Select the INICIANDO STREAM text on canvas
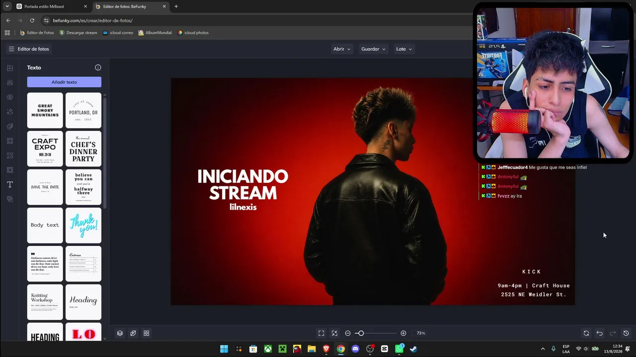636x357 pixels. point(242,184)
